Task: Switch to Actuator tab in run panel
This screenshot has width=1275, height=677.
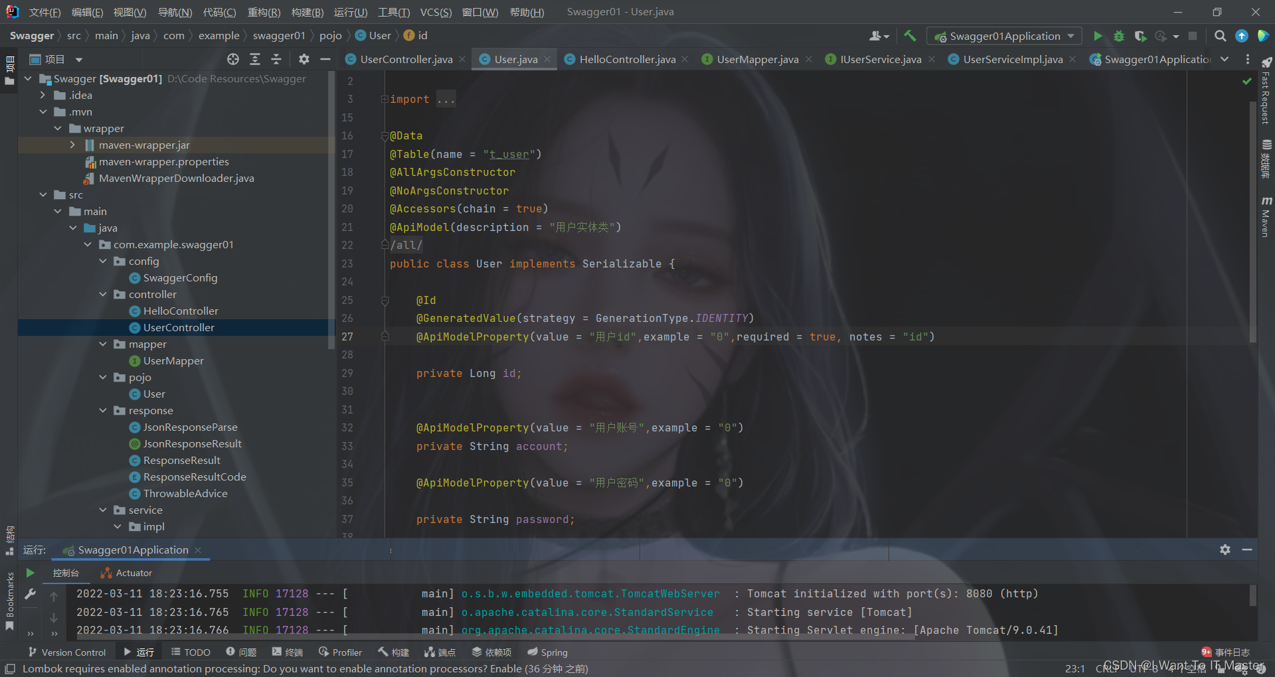Action: 126,573
